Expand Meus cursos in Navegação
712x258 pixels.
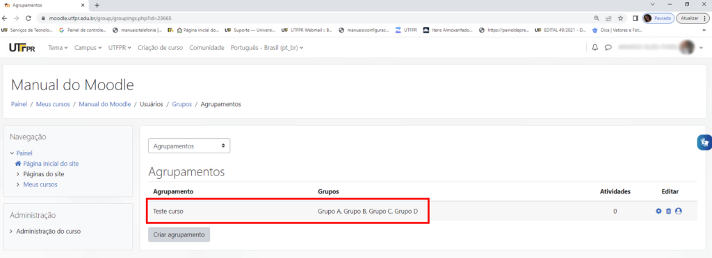pyautogui.click(x=18, y=184)
